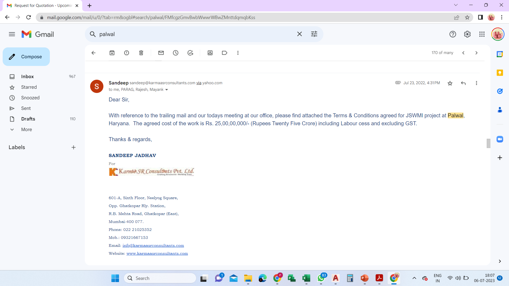Open Gmail Settings gear
The image size is (509, 286).
pyautogui.click(x=467, y=34)
